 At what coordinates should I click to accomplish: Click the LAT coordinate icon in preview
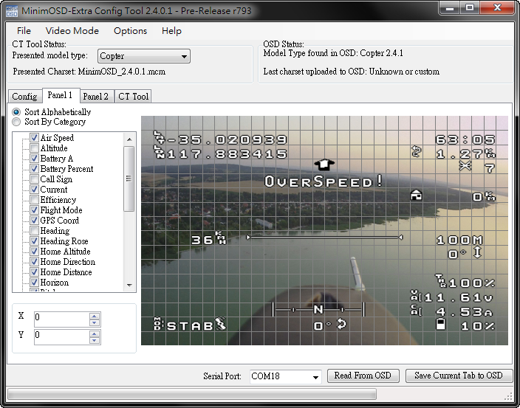[160, 137]
